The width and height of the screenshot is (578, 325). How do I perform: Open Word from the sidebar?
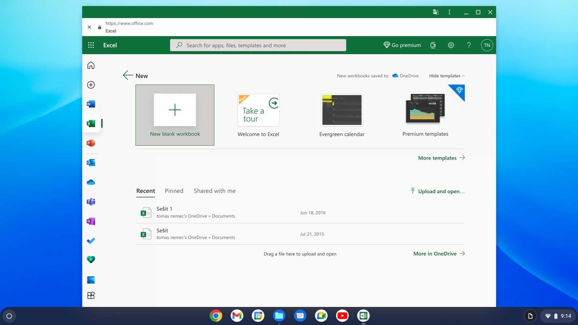[91, 104]
